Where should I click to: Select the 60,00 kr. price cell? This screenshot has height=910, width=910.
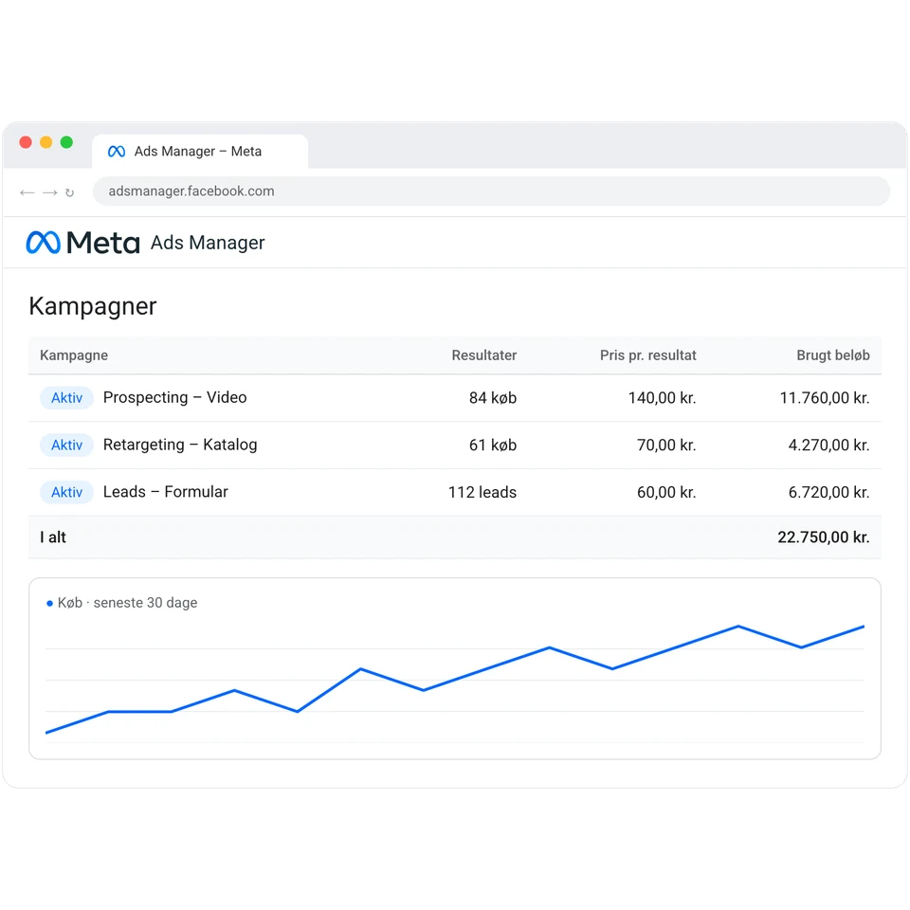tap(666, 492)
